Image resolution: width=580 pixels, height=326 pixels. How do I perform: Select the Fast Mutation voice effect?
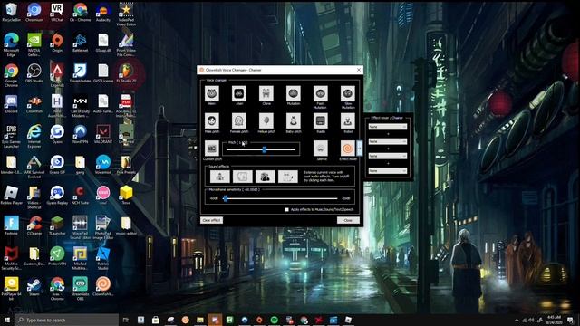point(320,93)
